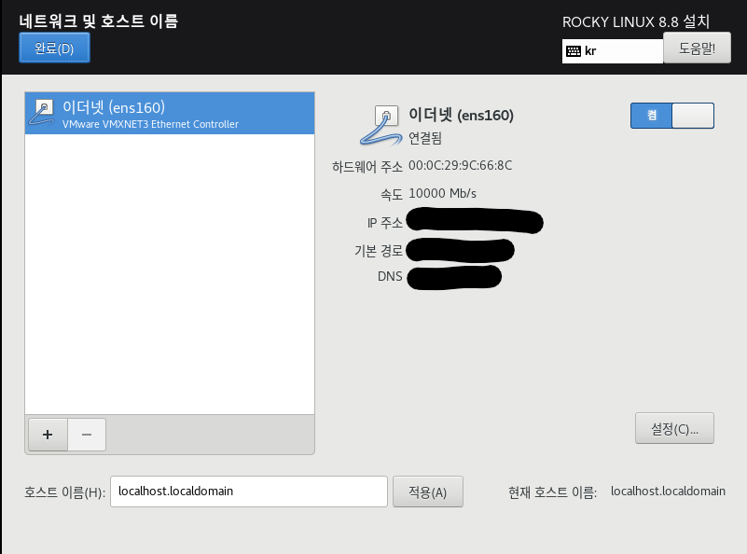The image size is (747, 554).
Task: Click the large ethernet icon in details pane
Action: point(380,125)
